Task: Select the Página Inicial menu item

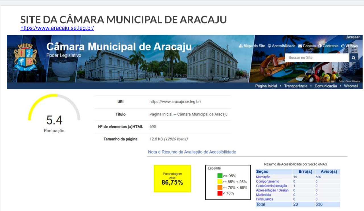Action: pyautogui.click(x=266, y=86)
